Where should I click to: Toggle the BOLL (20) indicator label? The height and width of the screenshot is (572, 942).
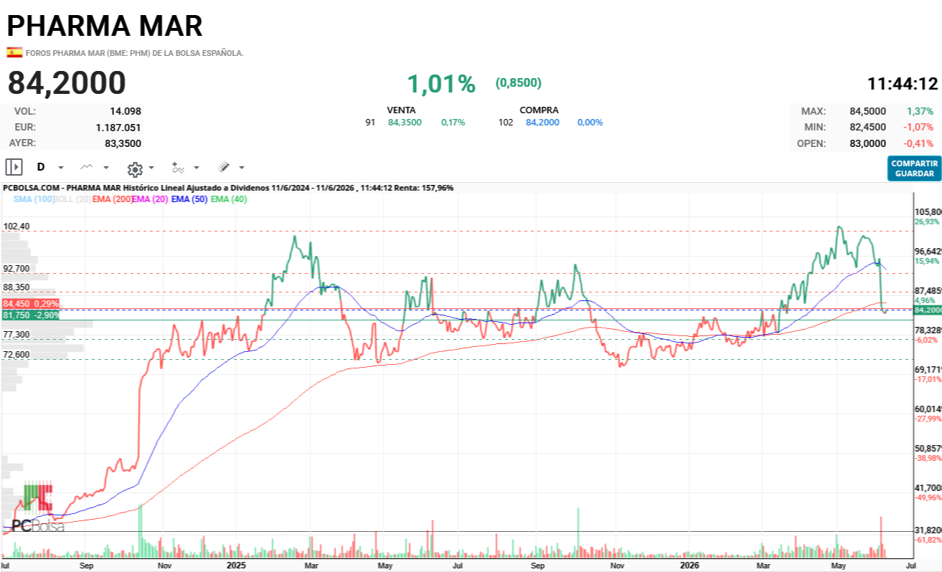tap(72, 199)
